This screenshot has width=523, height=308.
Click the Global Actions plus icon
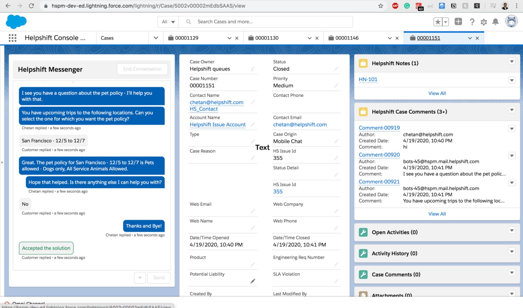coord(458,22)
